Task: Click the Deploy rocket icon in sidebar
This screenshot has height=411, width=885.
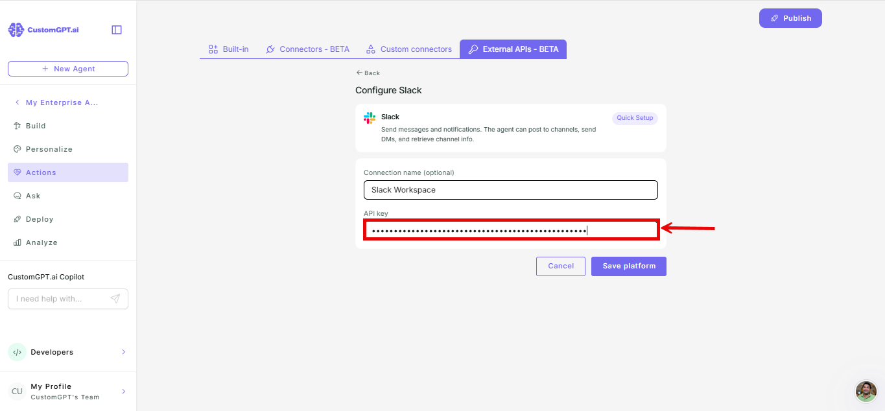Action: pyautogui.click(x=18, y=219)
